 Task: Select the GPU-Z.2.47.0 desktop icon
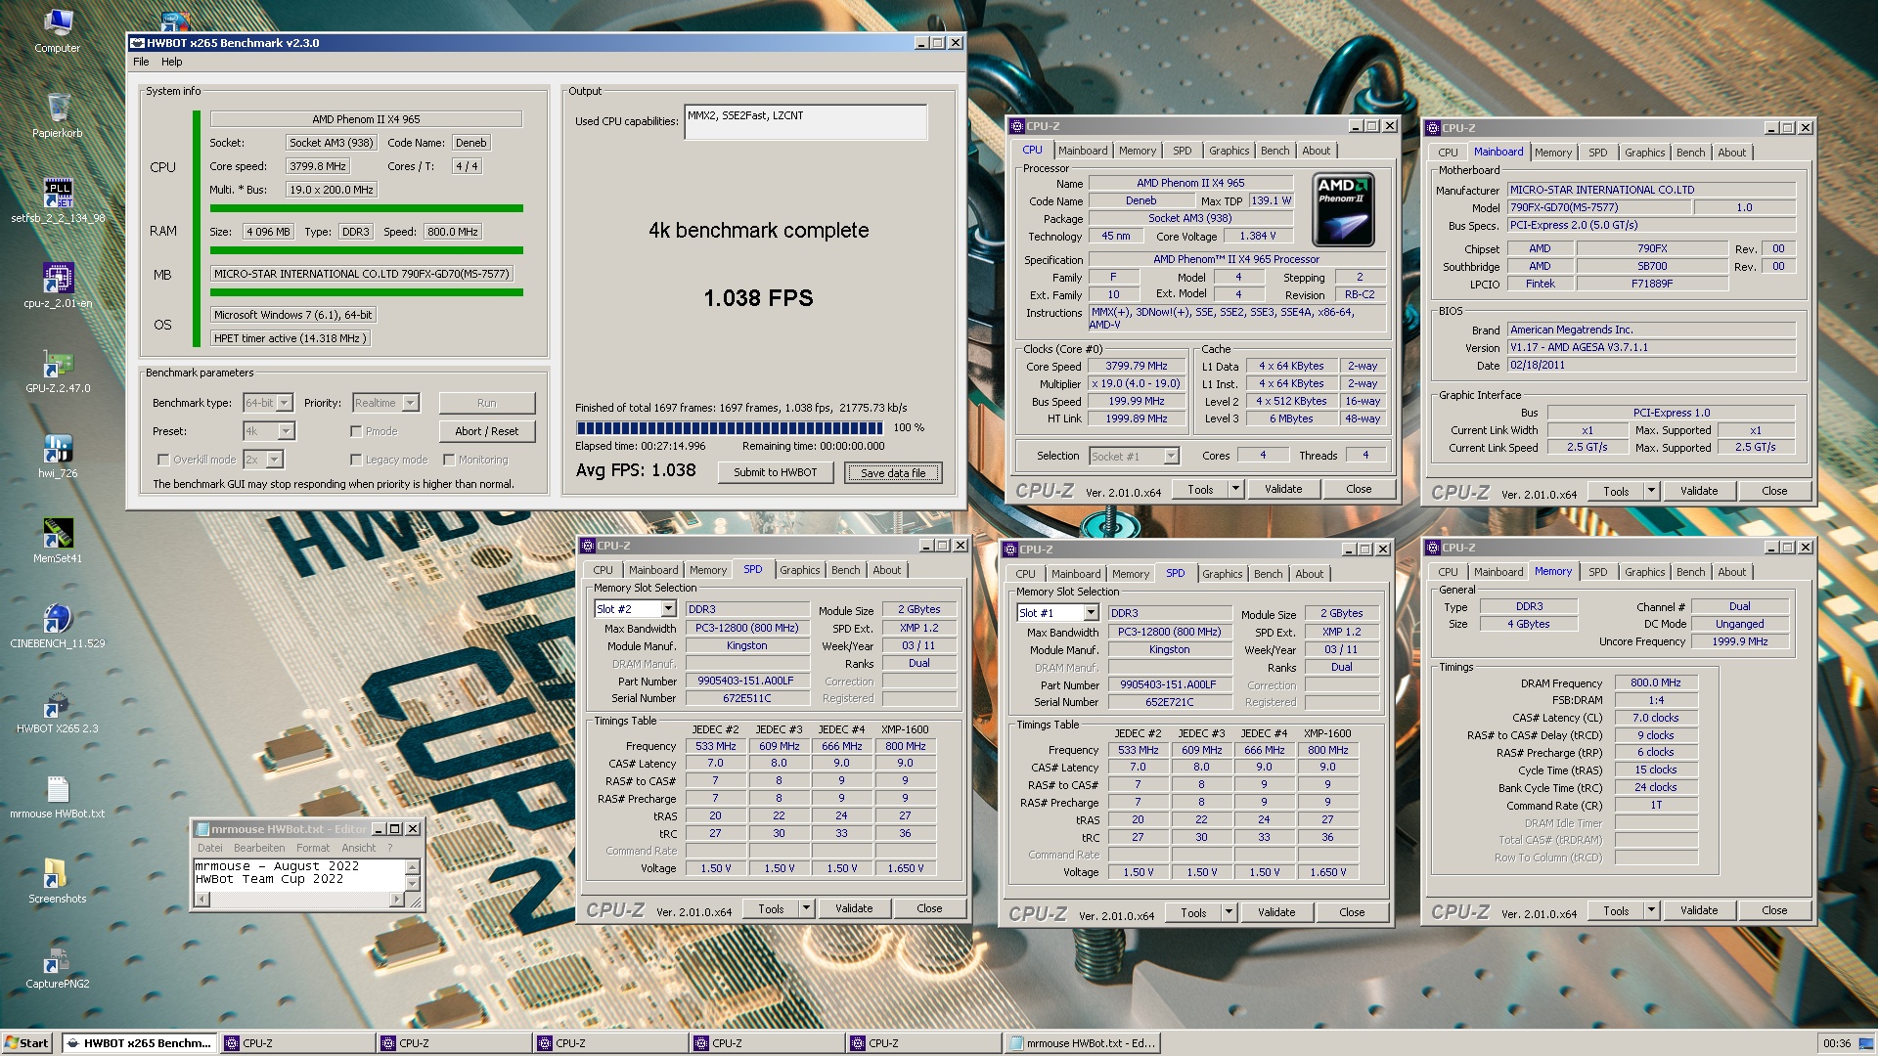pos(57,370)
